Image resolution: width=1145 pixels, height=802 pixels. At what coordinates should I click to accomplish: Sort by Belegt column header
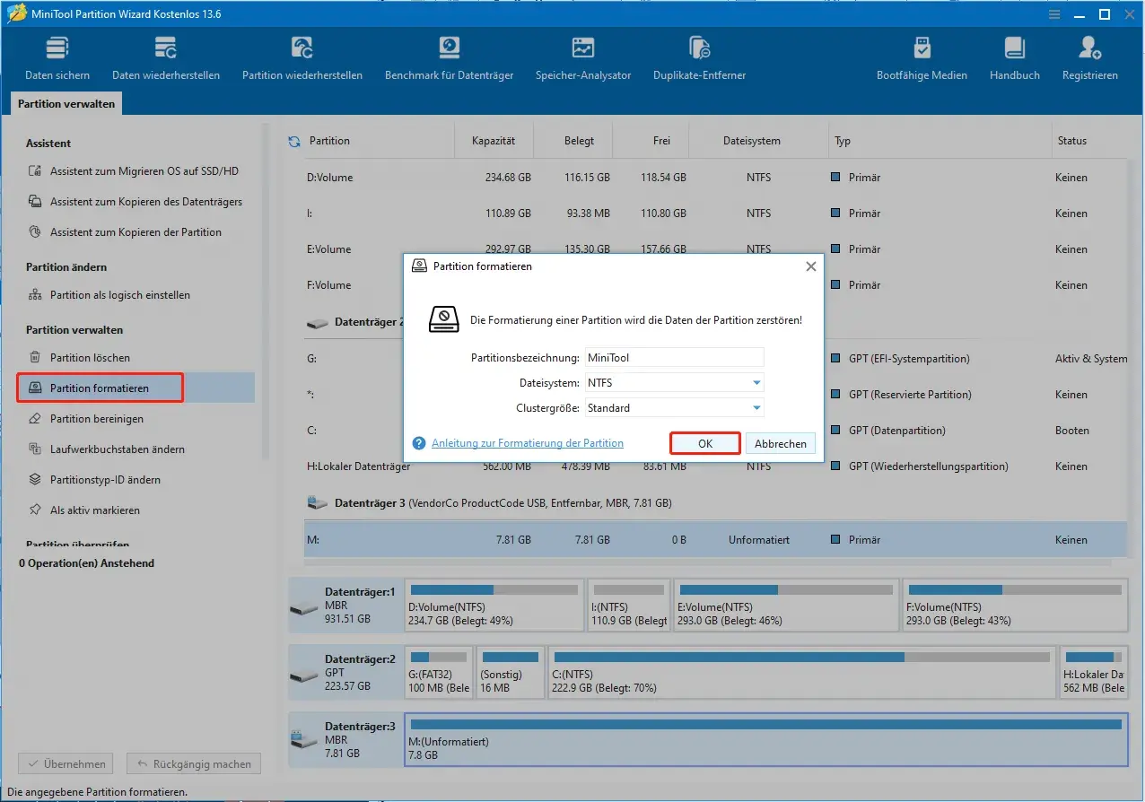click(x=579, y=141)
